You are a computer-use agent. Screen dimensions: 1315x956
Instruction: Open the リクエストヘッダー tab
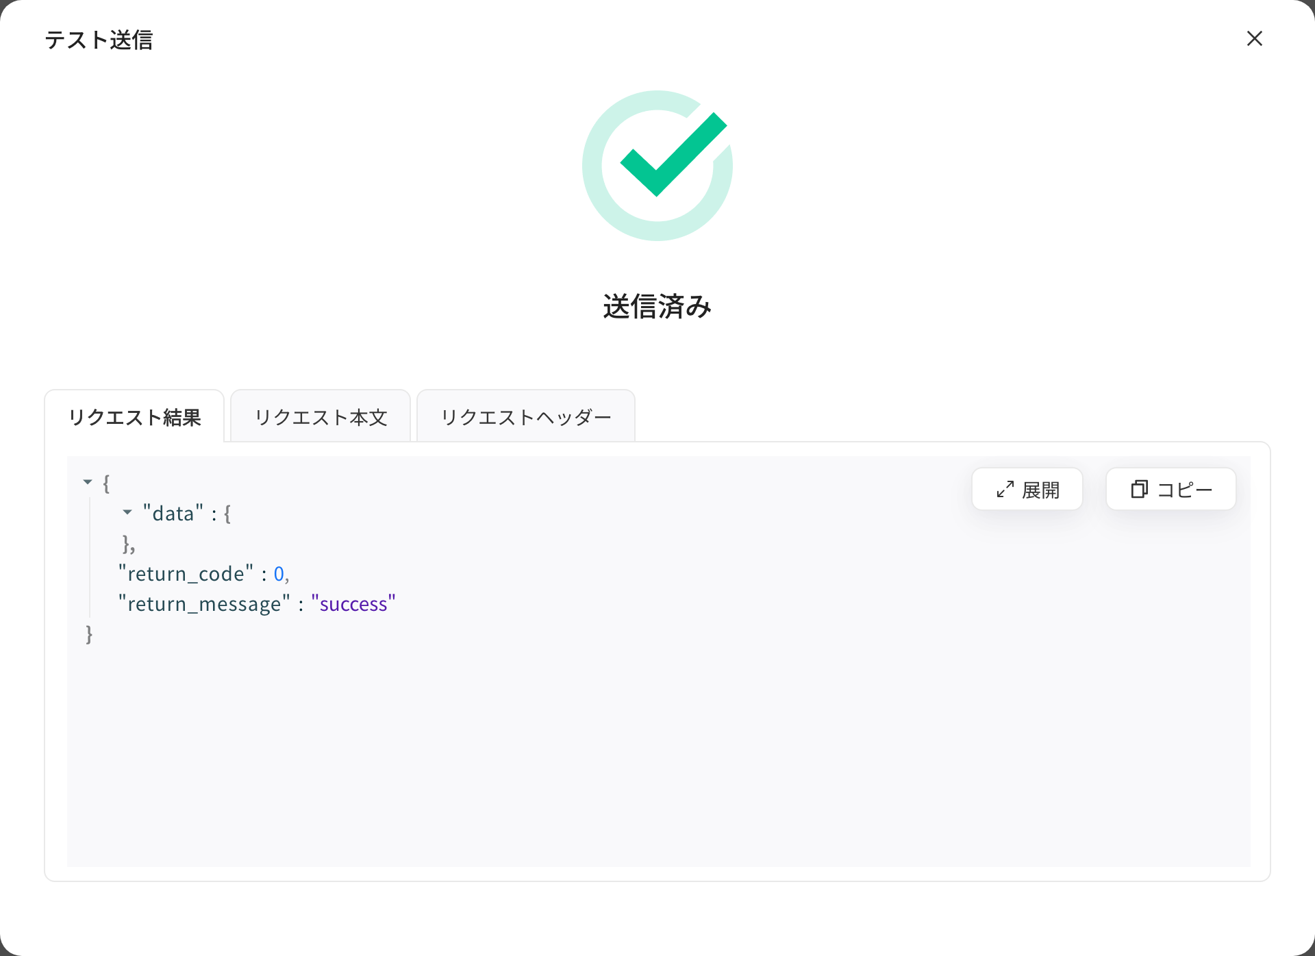(x=526, y=416)
